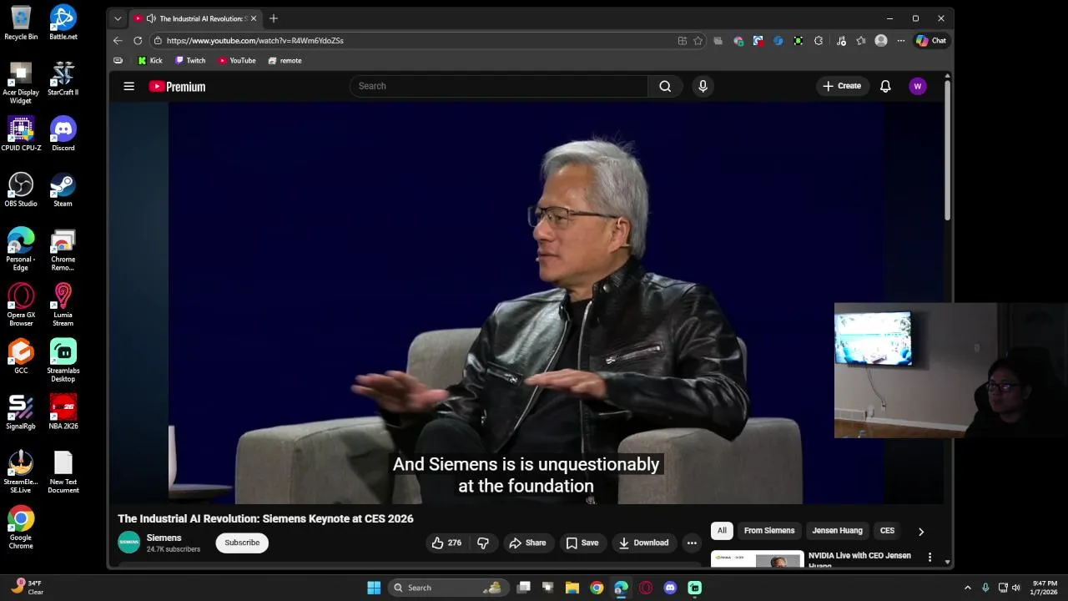The height and width of the screenshot is (601, 1068).
Task: Open split screen icon in address bar
Action: pyautogui.click(x=683, y=40)
